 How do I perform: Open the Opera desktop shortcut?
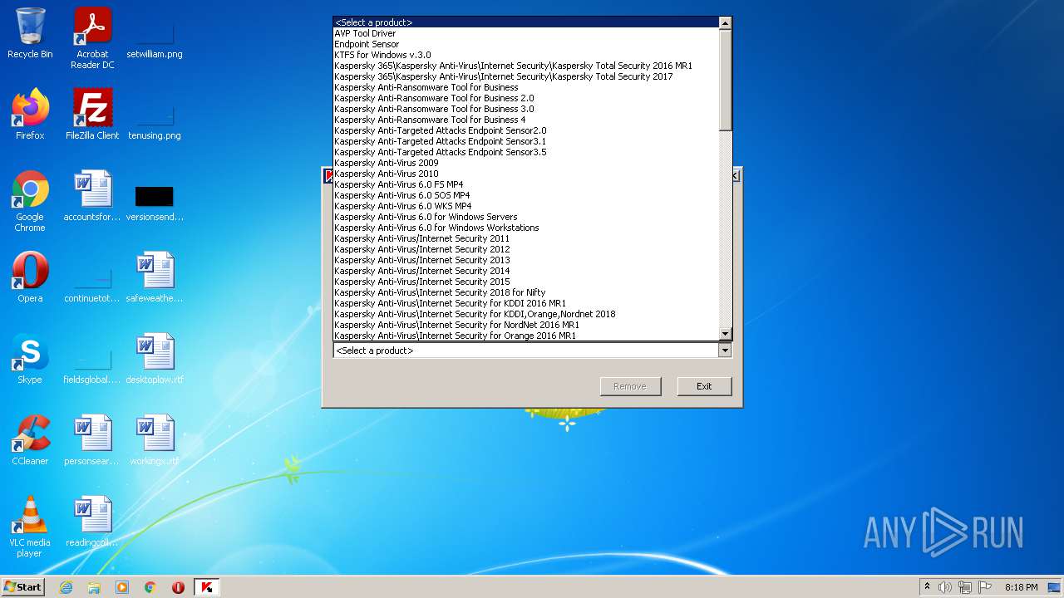click(30, 277)
